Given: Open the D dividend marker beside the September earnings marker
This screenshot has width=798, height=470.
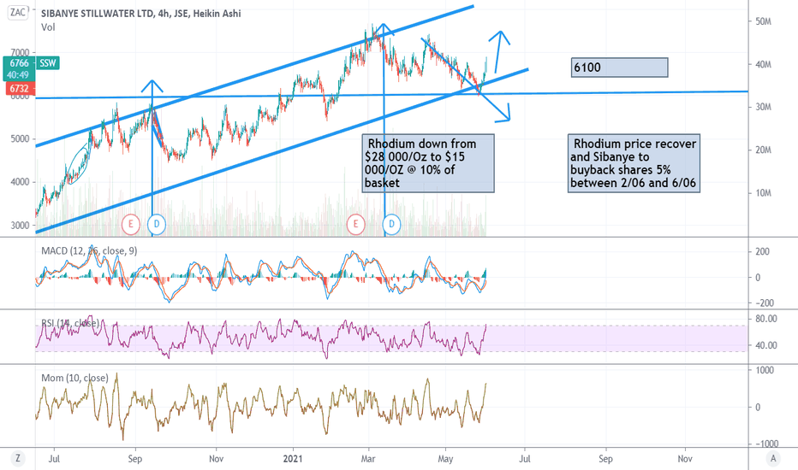Looking at the screenshot, I should (156, 224).
